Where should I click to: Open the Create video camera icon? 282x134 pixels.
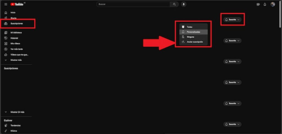[x=258, y=4]
